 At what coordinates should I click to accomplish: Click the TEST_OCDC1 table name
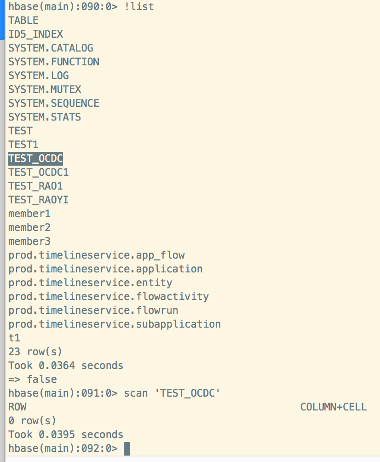(39, 172)
